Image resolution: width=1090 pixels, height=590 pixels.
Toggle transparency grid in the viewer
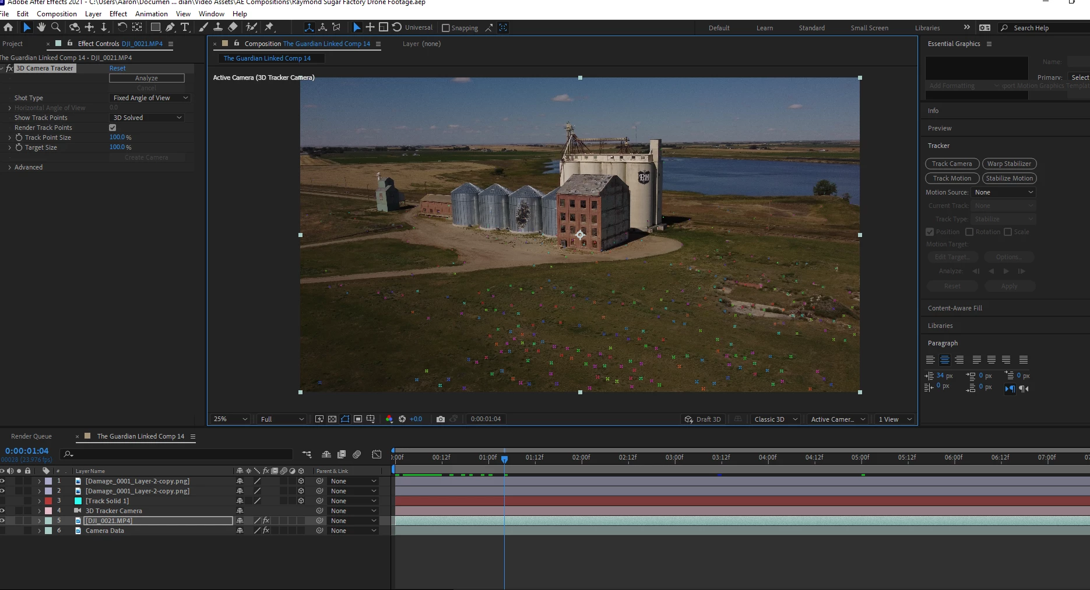(x=332, y=419)
